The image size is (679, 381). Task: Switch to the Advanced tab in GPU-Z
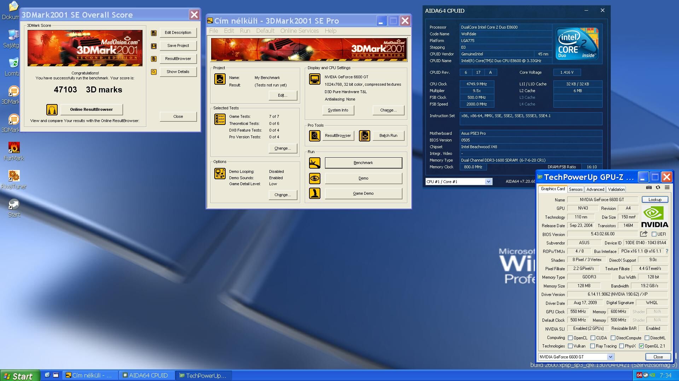(595, 189)
